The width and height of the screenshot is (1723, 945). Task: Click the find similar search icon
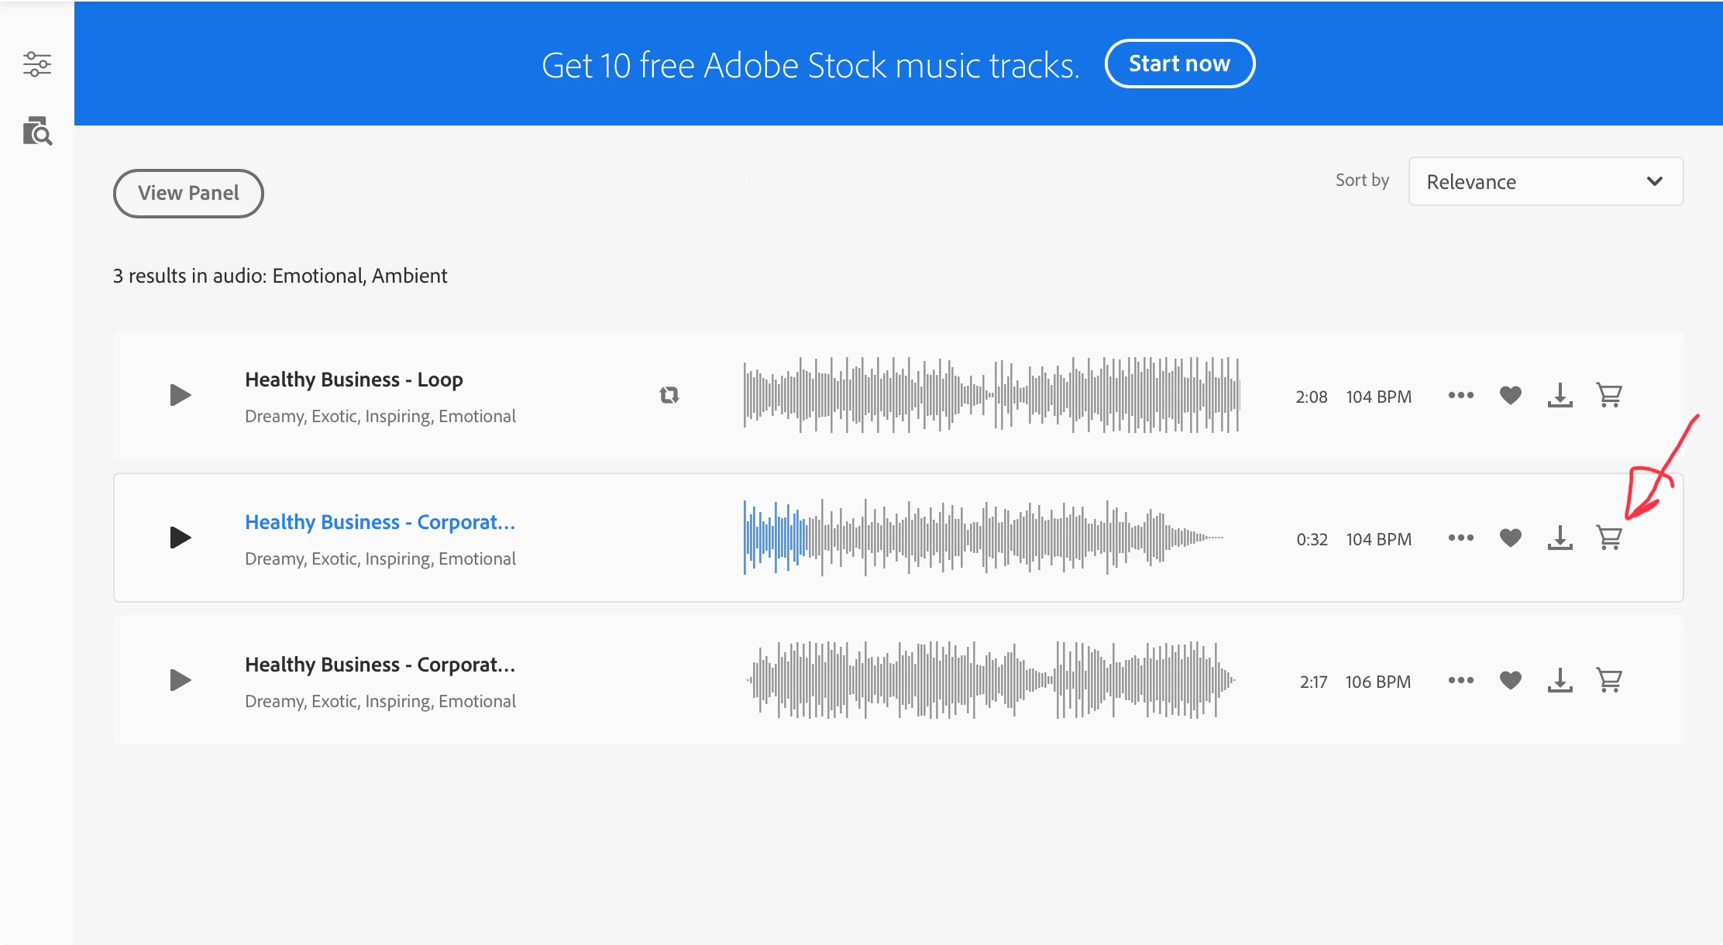[36, 132]
